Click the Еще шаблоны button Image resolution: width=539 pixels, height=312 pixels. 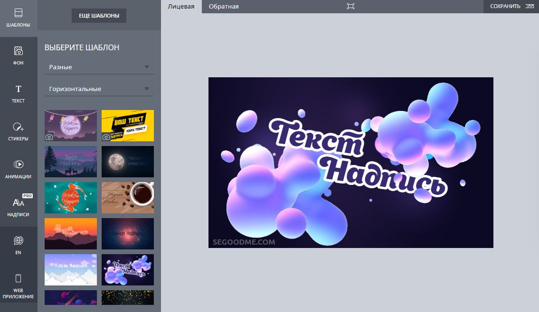[x=99, y=16]
